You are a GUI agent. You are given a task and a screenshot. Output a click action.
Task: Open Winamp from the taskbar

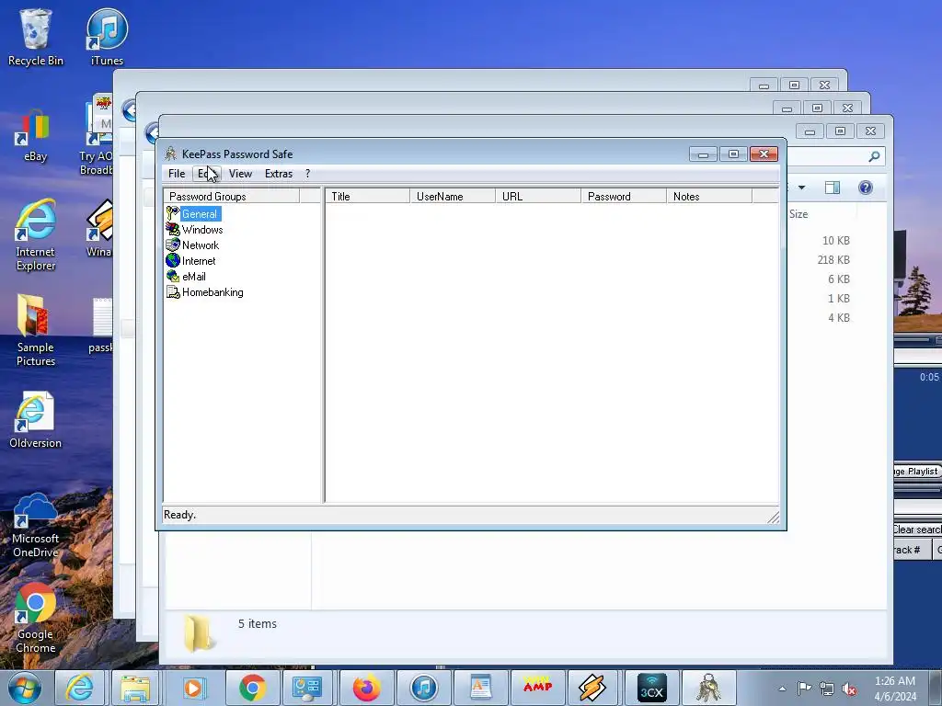593,688
